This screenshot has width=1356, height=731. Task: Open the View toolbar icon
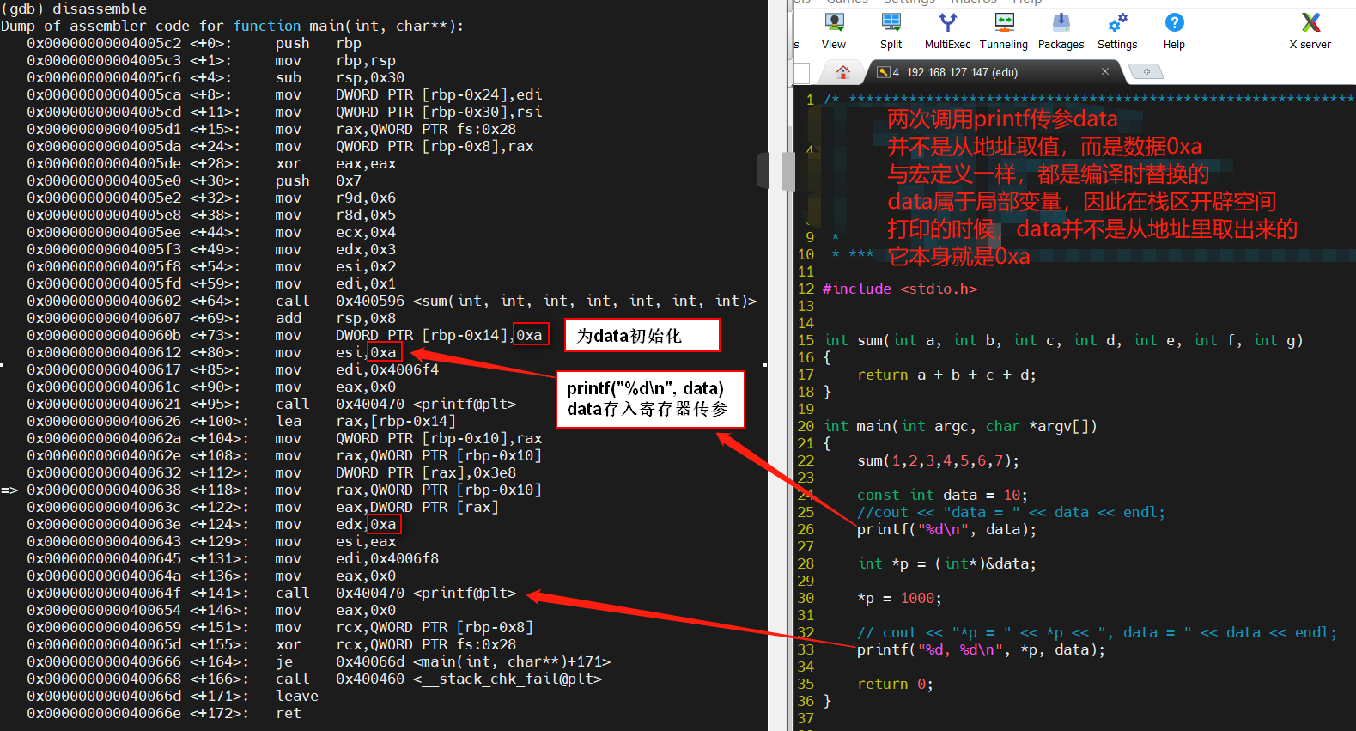(x=833, y=31)
